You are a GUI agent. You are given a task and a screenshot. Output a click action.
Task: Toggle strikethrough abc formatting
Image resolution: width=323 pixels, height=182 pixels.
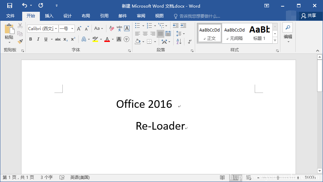point(58,39)
